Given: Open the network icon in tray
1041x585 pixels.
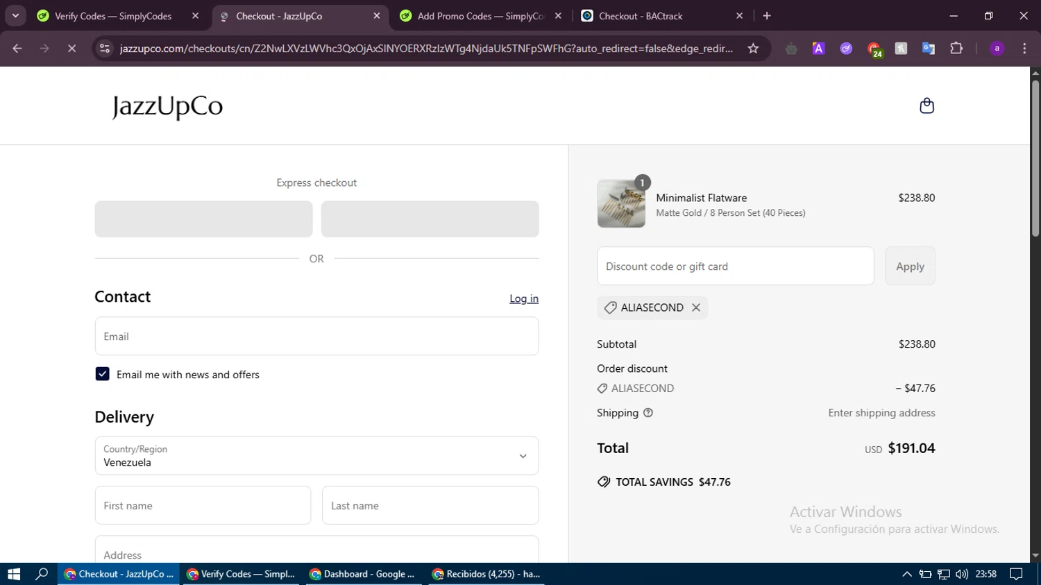Looking at the screenshot, I should pos(943,574).
